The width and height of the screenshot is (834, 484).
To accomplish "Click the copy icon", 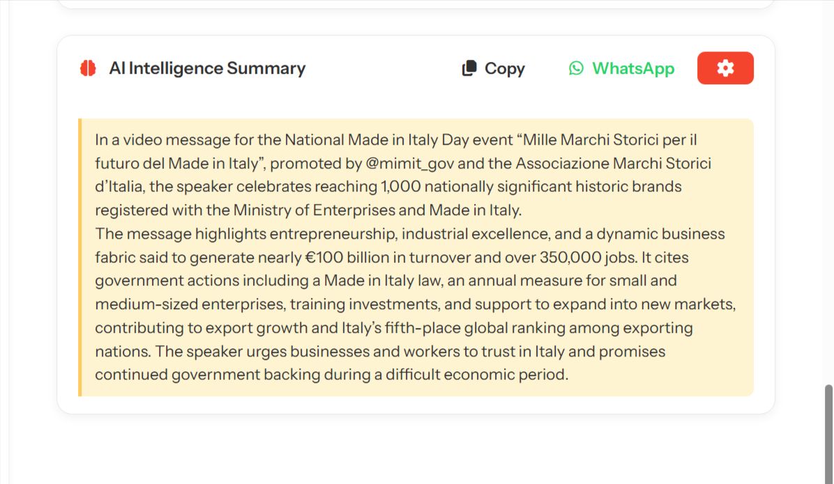I will tap(469, 68).
